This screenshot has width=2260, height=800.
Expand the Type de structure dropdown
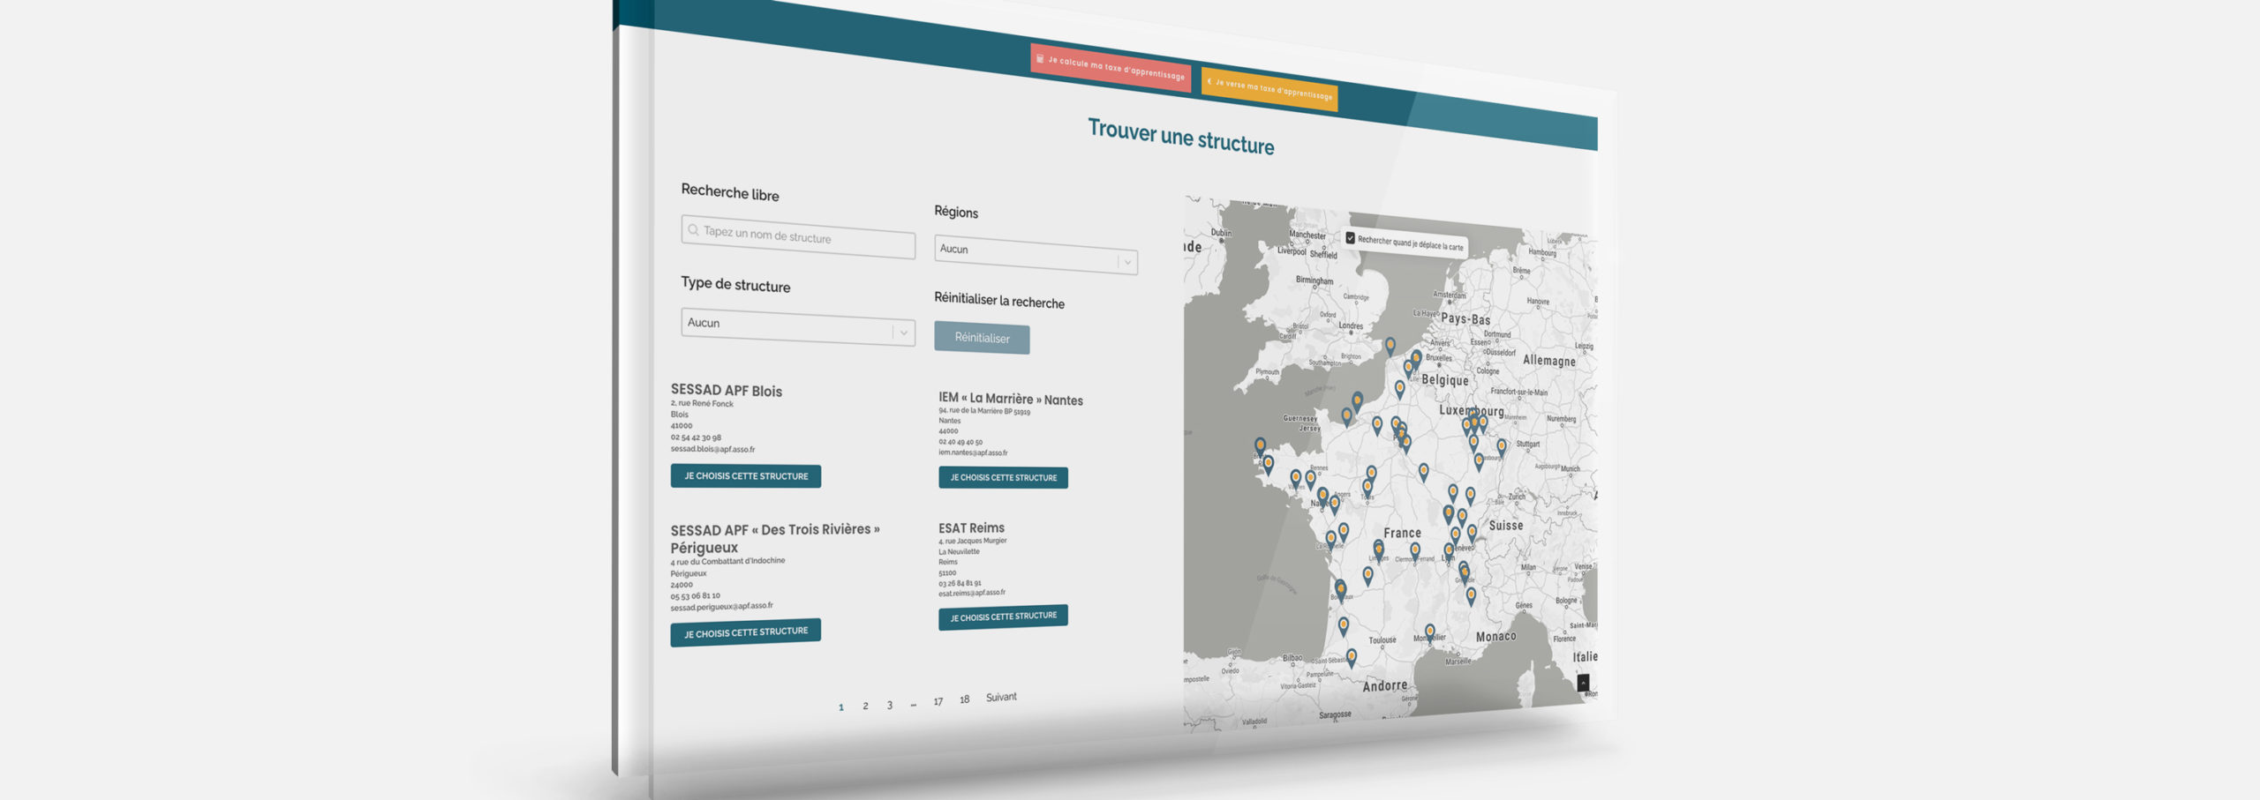pyautogui.click(x=797, y=327)
